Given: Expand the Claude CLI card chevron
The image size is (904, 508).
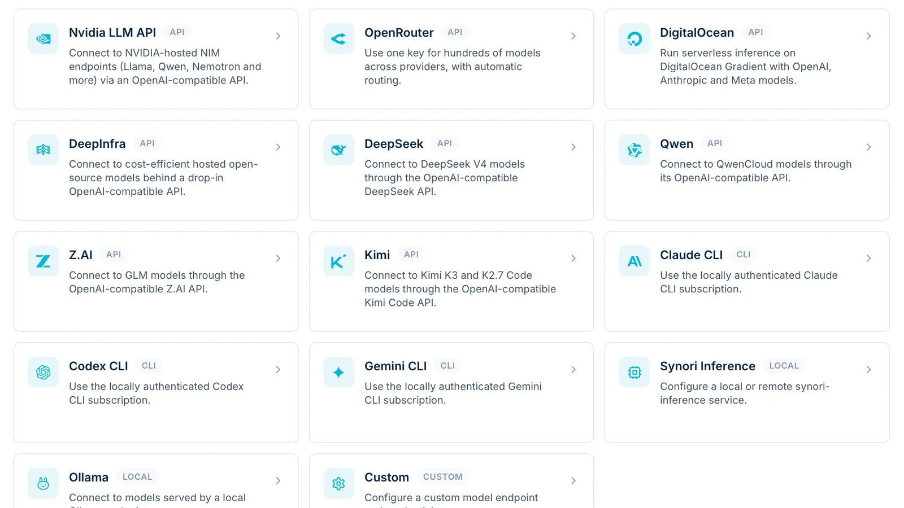Looking at the screenshot, I should click(869, 259).
